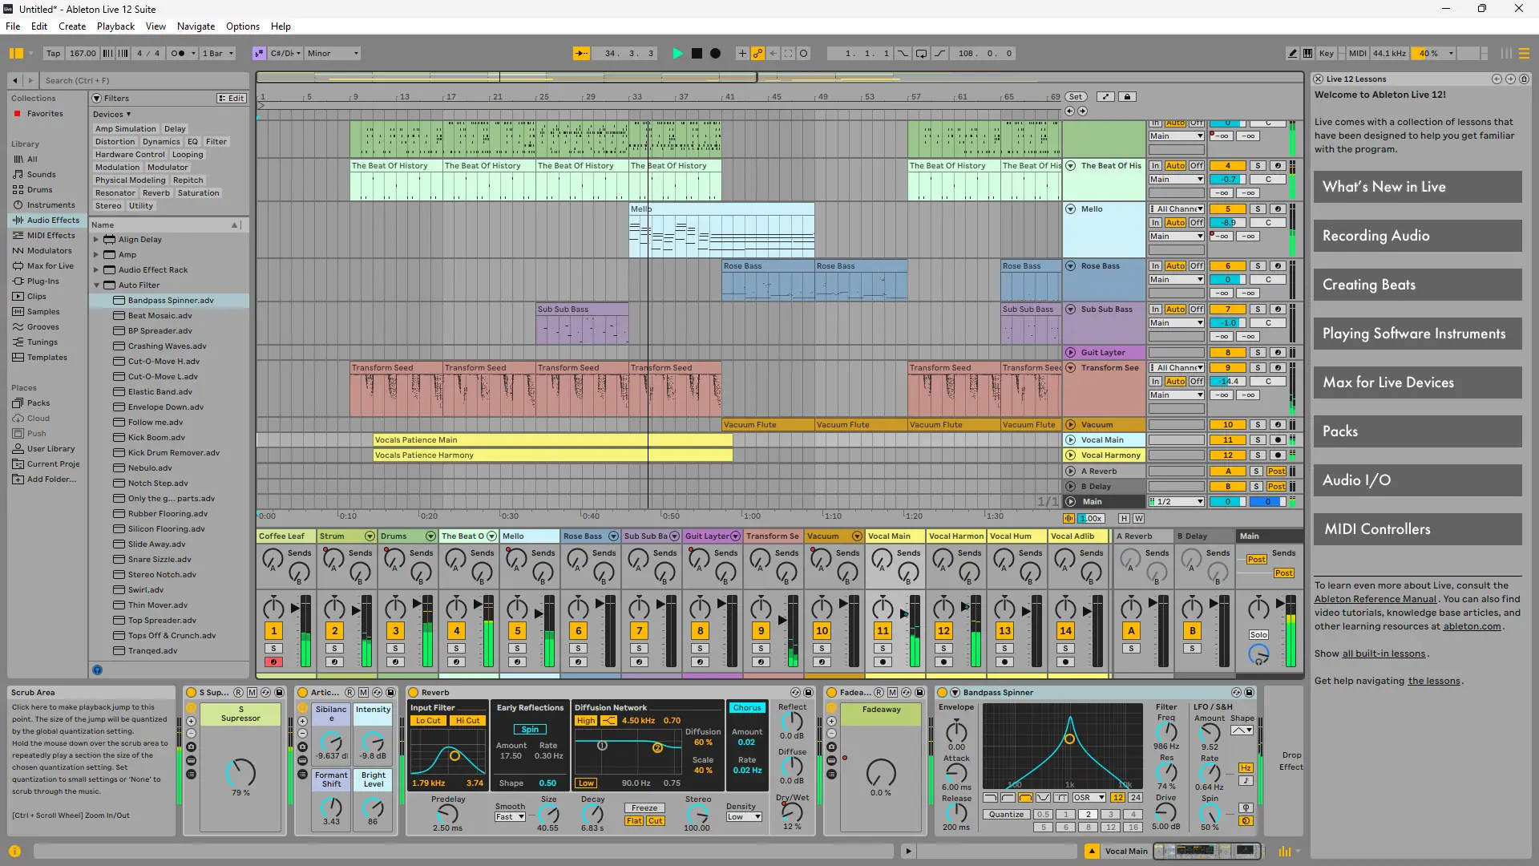
Task: Open the Minor scale dropdown
Action: [x=333, y=54]
